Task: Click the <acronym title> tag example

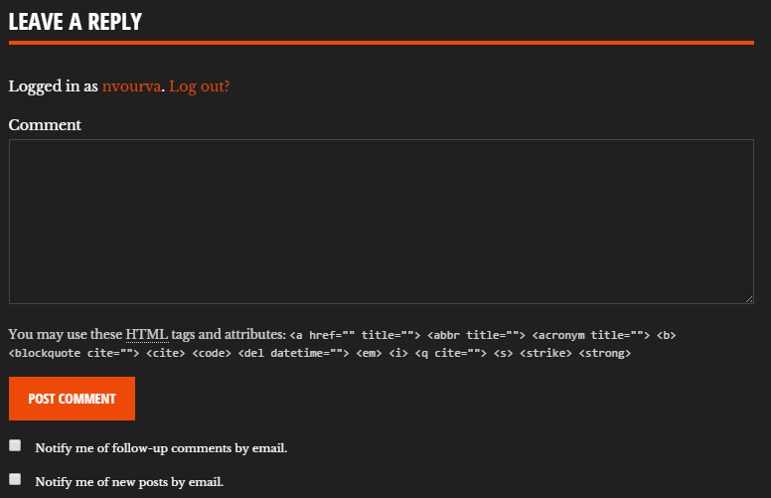Action: pyautogui.click(x=591, y=335)
